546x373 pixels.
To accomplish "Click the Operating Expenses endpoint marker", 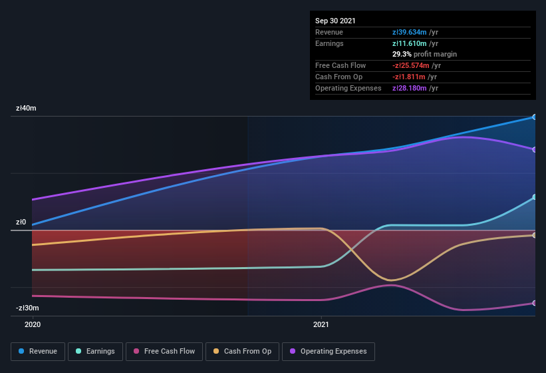I will point(534,150).
